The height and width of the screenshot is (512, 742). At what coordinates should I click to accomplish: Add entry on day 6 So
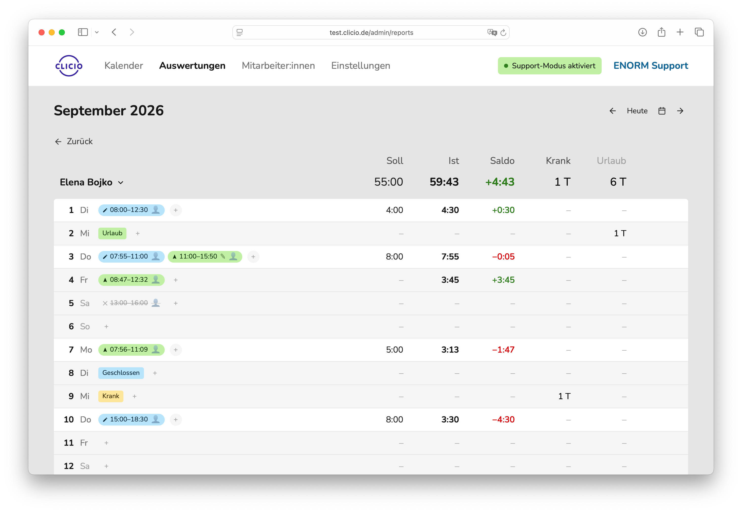coord(106,327)
